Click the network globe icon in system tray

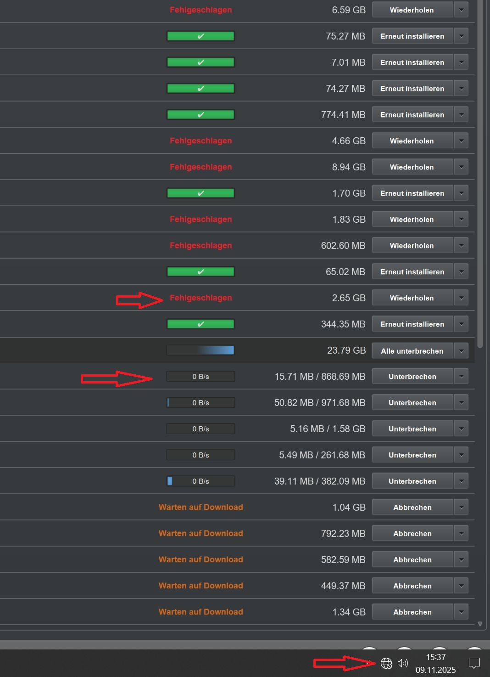coord(386,663)
